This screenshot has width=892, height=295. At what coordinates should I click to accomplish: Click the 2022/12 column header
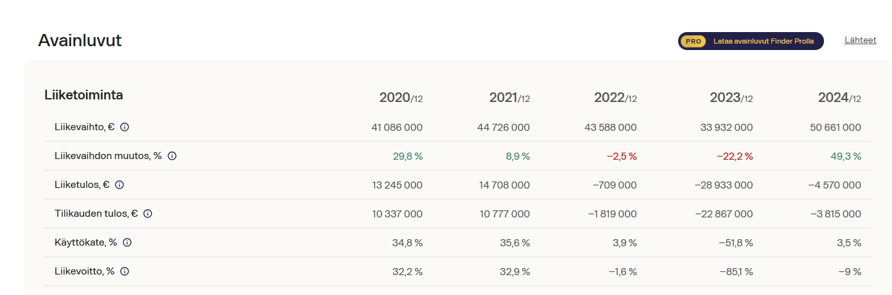tap(615, 97)
